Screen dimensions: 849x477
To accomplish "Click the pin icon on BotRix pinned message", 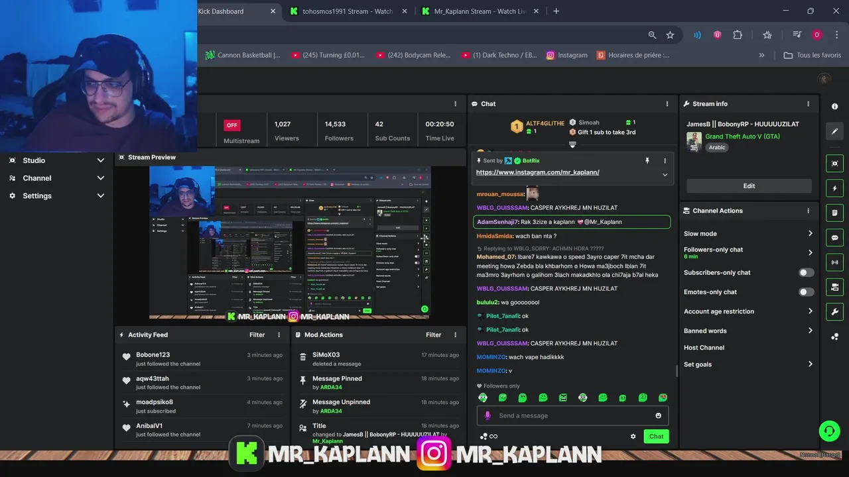I will click(647, 160).
